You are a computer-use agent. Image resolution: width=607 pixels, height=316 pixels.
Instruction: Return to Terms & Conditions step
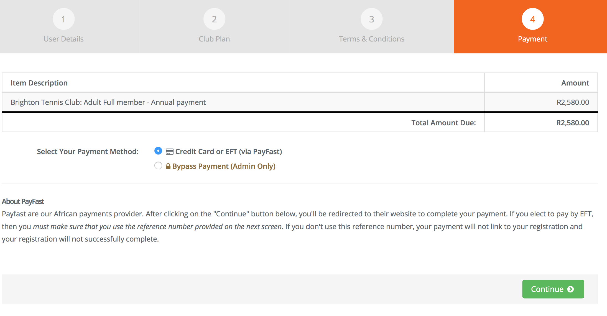[371, 39]
